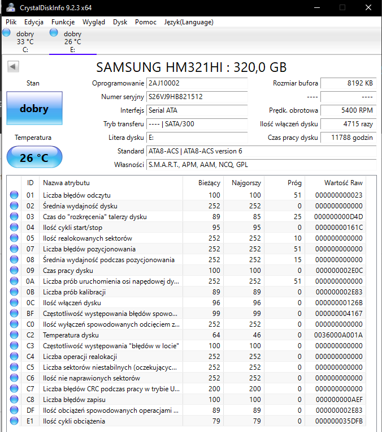Image resolution: width=382 pixels, height=432 pixels.
Task: Click status icon for attribute C5
Action: (x=14, y=367)
